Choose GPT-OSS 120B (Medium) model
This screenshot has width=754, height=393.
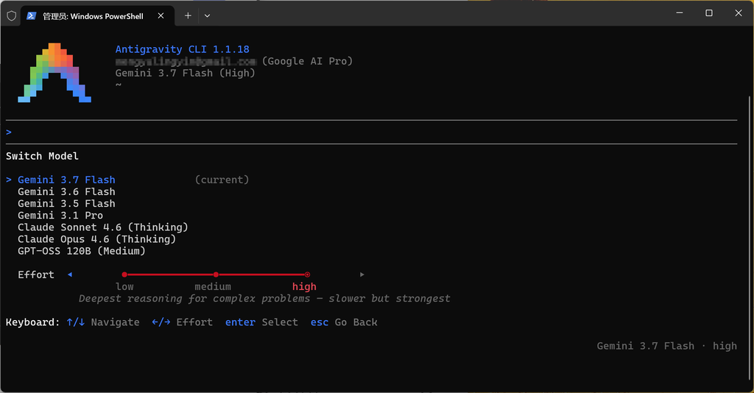tap(81, 251)
